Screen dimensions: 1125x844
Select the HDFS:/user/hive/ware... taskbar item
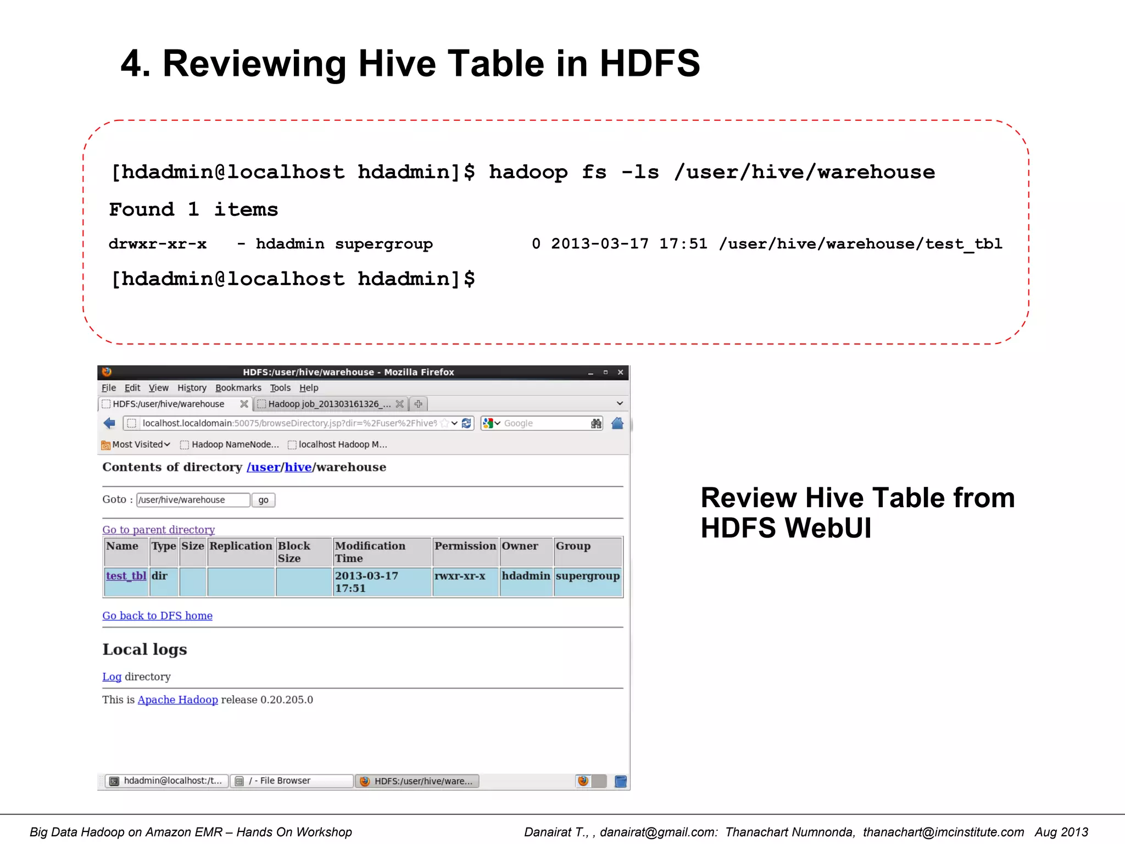click(x=417, y=781)
